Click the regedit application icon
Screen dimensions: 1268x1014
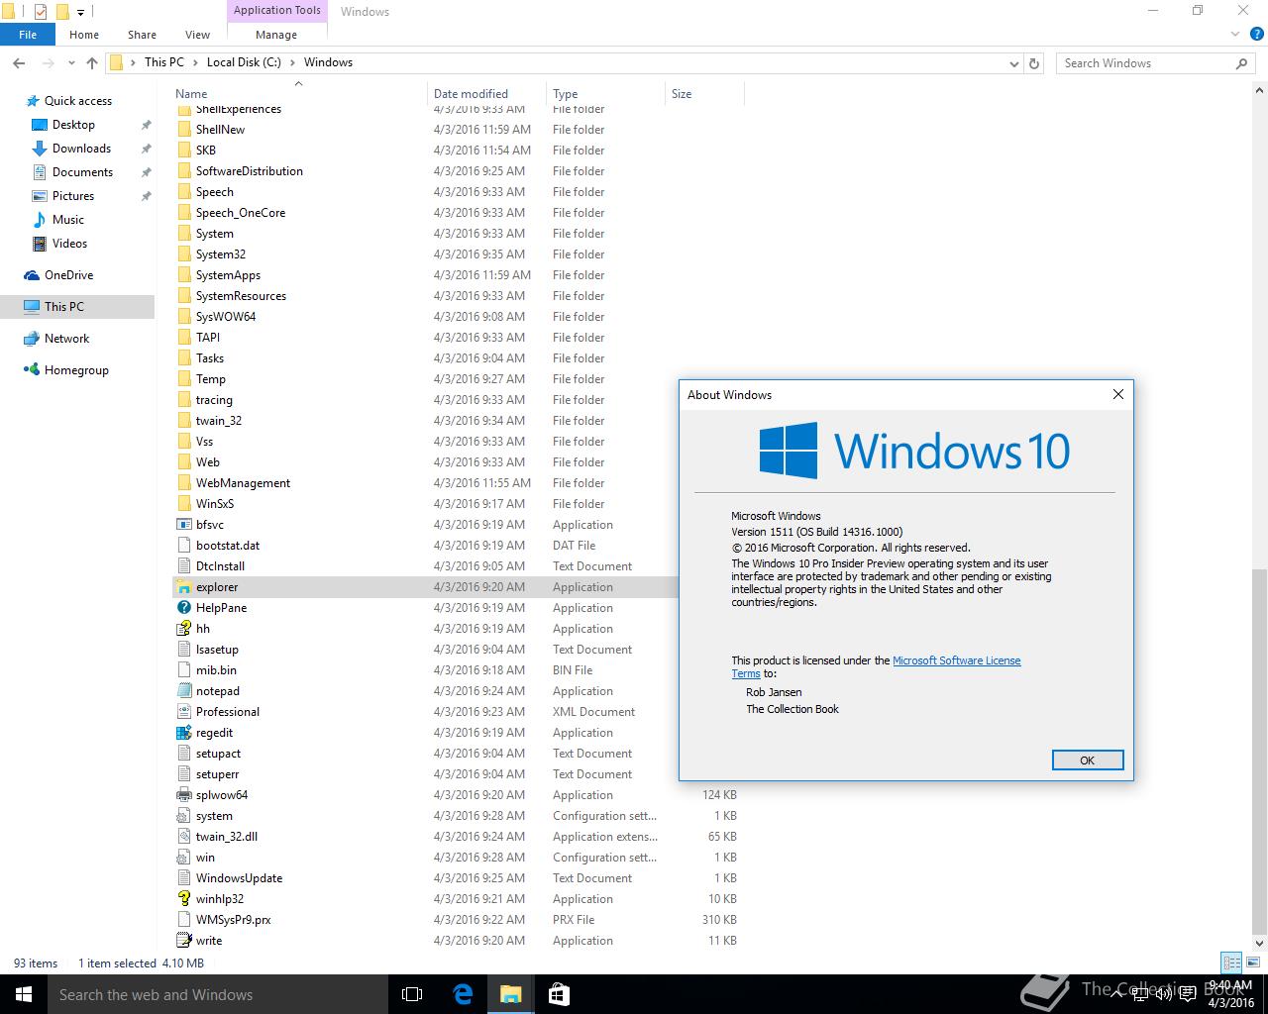tap(183, 733)
